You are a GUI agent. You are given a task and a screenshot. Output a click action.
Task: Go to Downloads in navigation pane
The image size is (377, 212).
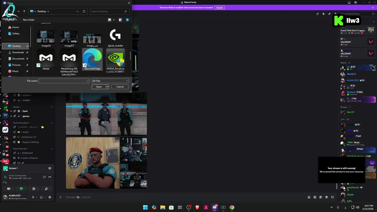click(18, 52)
